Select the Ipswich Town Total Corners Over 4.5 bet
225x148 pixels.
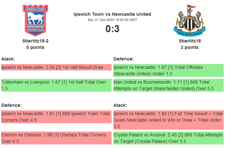[56, 117]
